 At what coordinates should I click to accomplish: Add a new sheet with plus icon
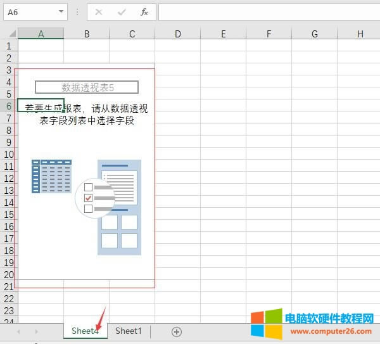(x=177, y=331)
